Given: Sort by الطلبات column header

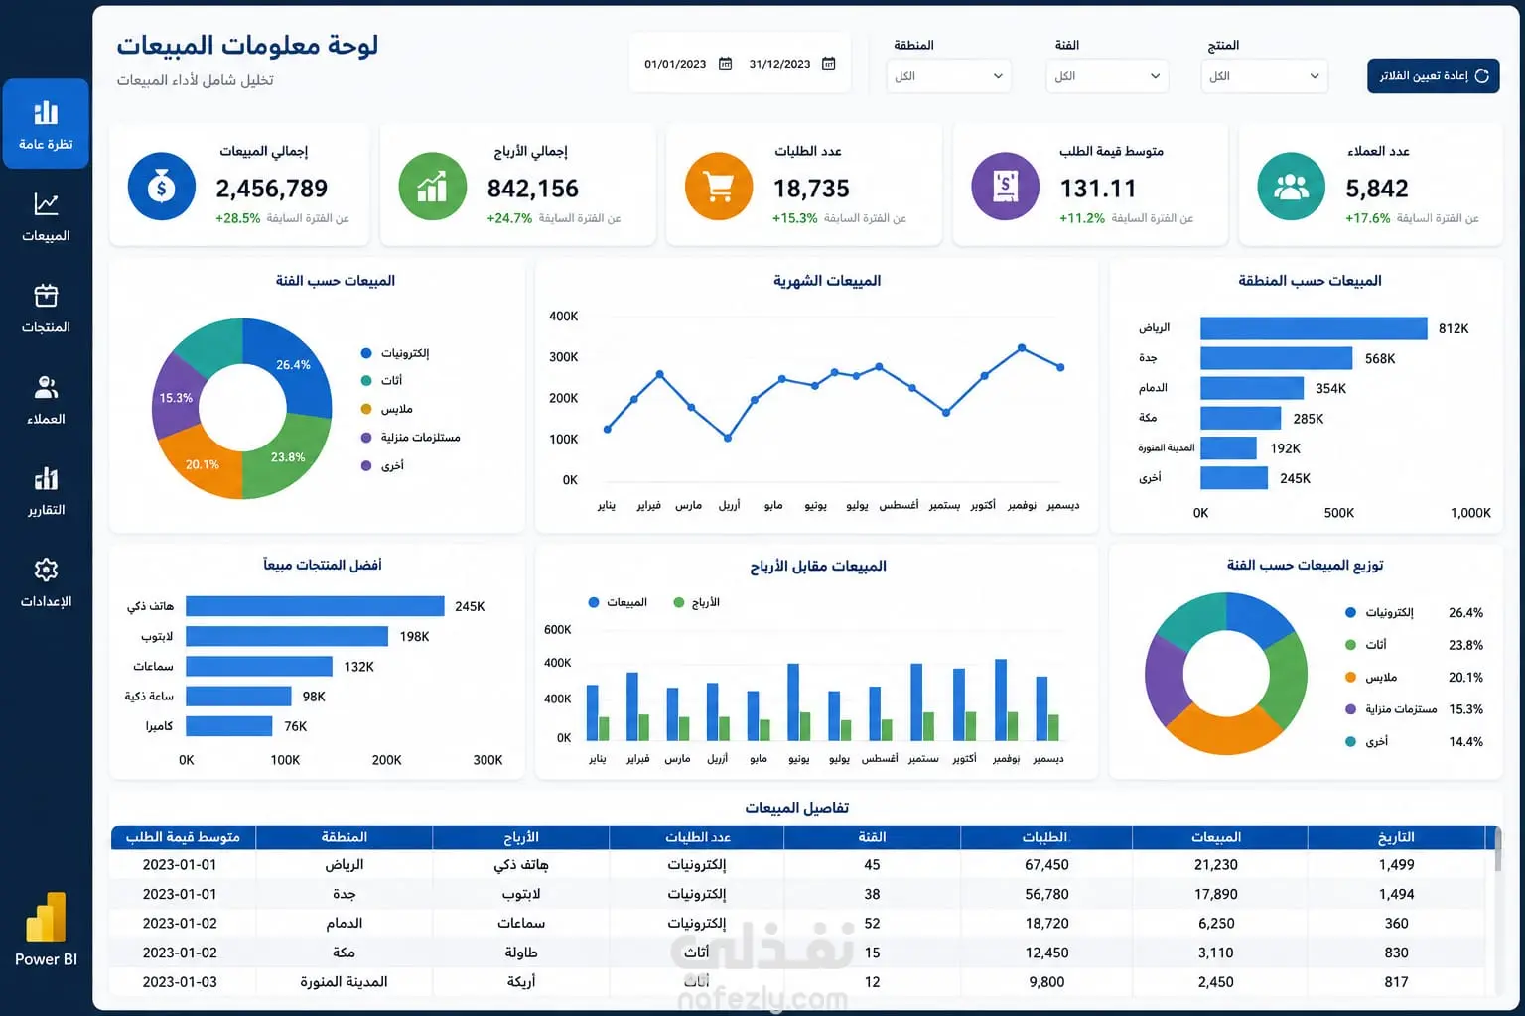Looking at the screenshot, I should (x=1045, y=837).
